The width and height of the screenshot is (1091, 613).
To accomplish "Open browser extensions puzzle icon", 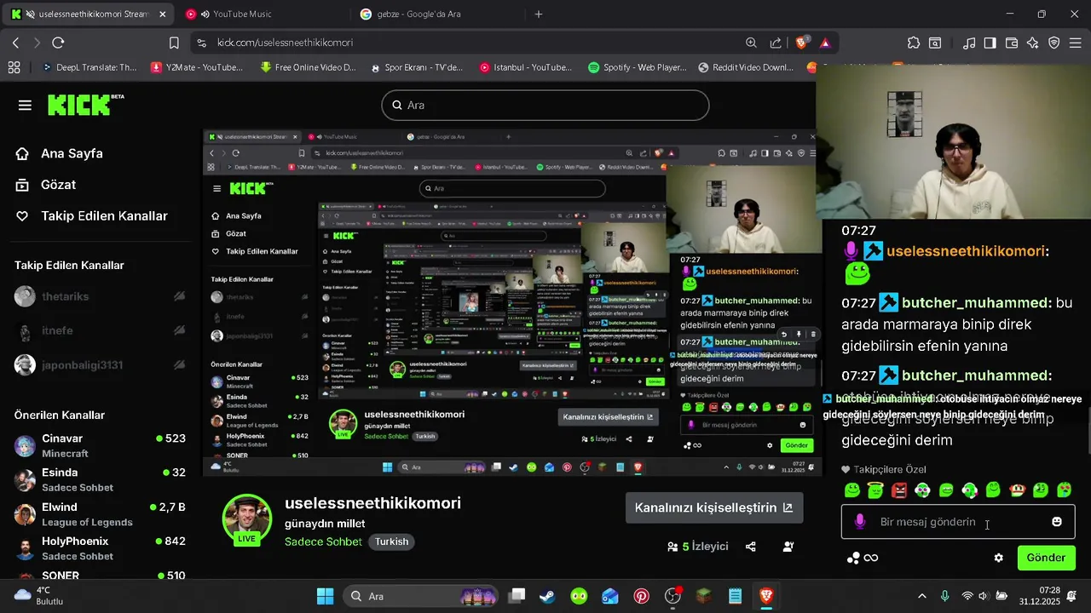I will coord(914,43).
